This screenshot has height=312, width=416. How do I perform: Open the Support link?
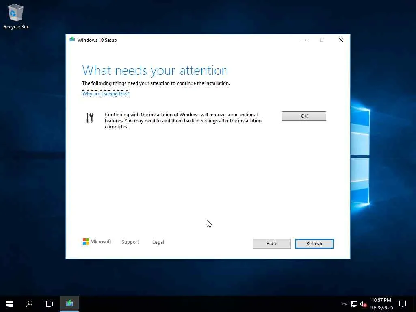tap(130, 242)
